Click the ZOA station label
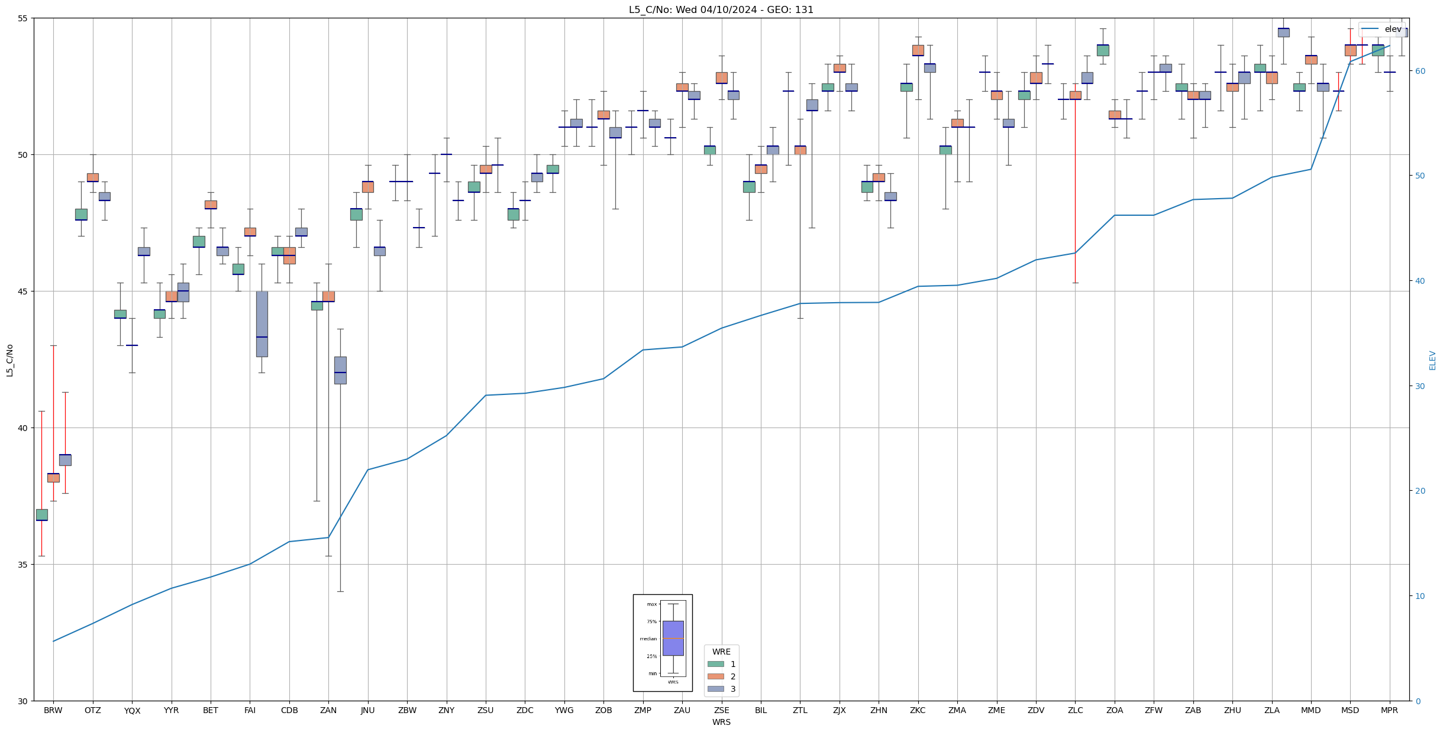This screenshot has width=1443, height=732. point(1115,711)
